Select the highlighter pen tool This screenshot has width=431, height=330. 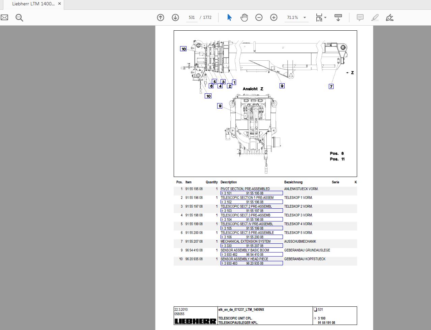pos(375,18)
